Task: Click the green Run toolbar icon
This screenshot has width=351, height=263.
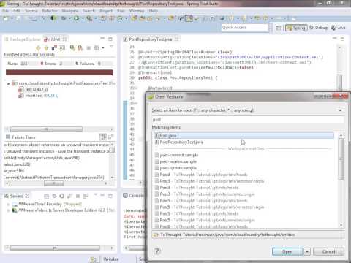Action: click(x=76, y=18)
